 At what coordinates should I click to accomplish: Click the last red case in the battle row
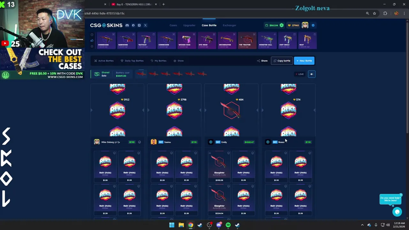click(x=202, y=74)
